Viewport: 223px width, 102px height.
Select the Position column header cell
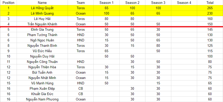pos(8,3)
